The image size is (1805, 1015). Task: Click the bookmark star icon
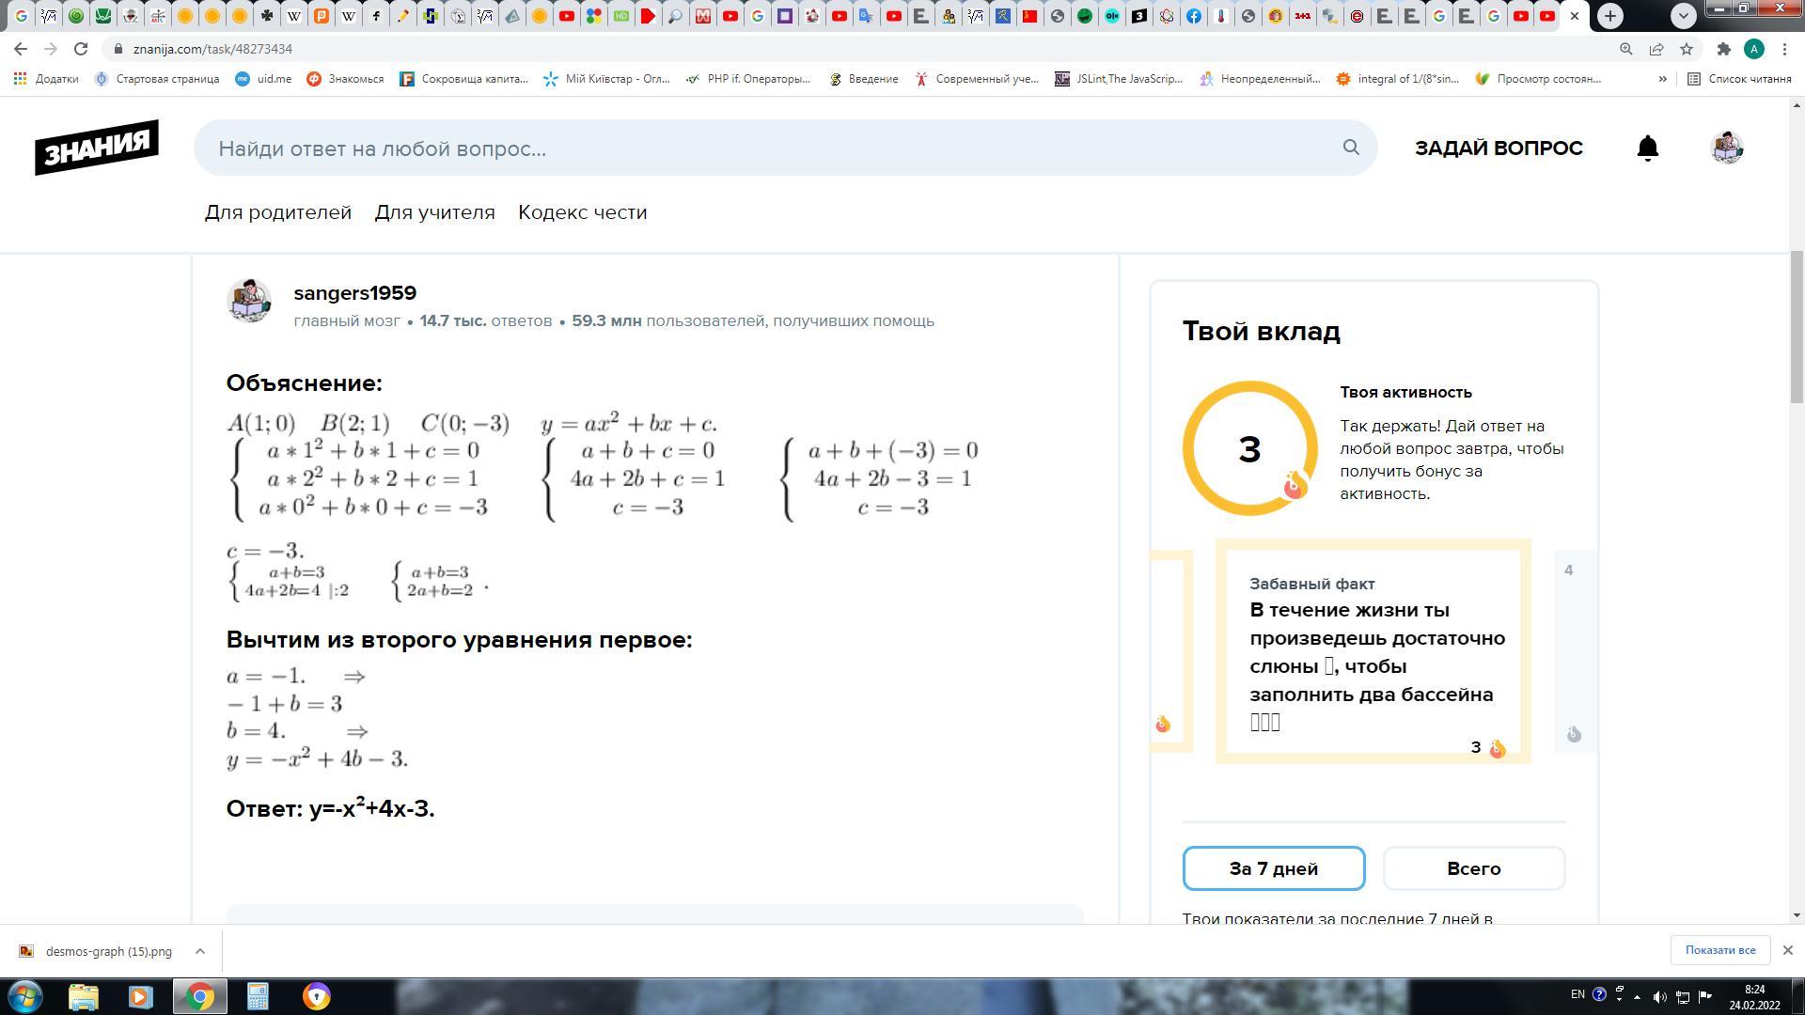[x=1687, y=49]
